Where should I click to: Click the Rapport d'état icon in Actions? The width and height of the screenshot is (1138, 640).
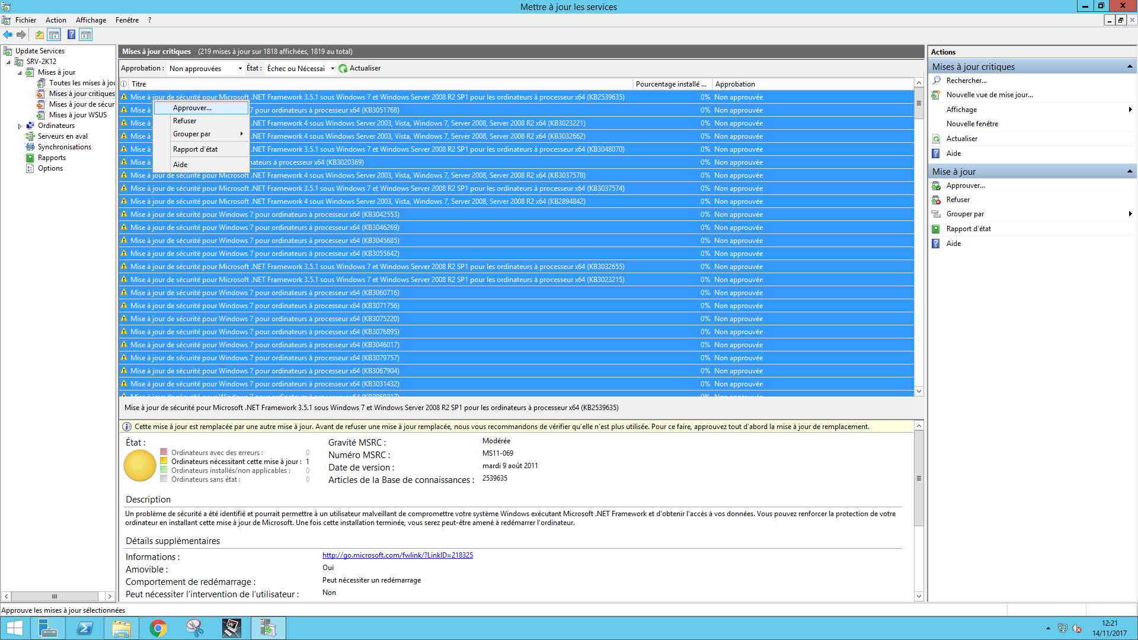click(x=936, y=229)
